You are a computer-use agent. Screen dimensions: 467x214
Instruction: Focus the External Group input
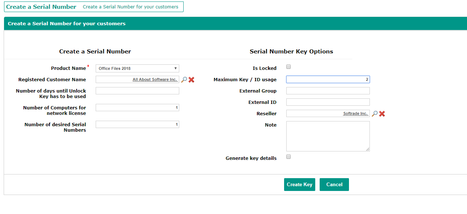pos(328,91)
